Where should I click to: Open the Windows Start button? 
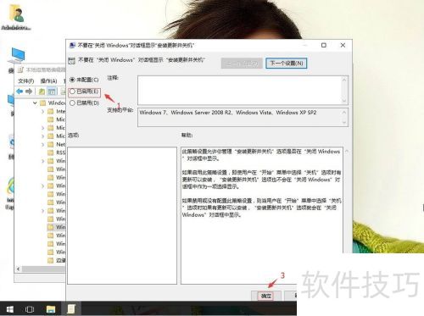point(10,309)
